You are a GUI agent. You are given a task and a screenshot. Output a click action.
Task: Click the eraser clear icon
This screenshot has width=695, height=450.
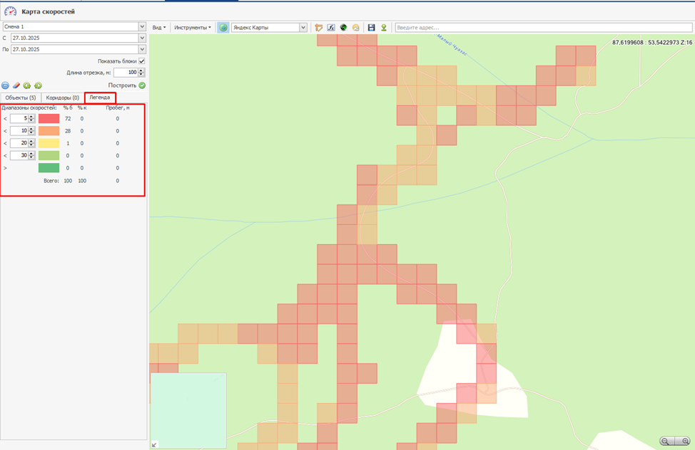click(x=16, y=85)
